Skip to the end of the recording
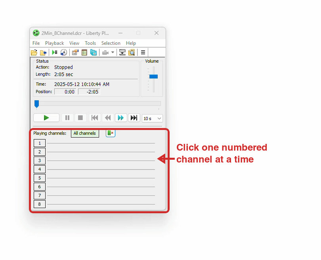Viewport: 321px width, 260px height. coord(134,118)
